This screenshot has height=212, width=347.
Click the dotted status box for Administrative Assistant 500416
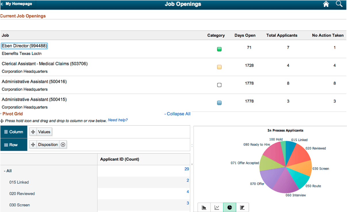tap(219, 85)
